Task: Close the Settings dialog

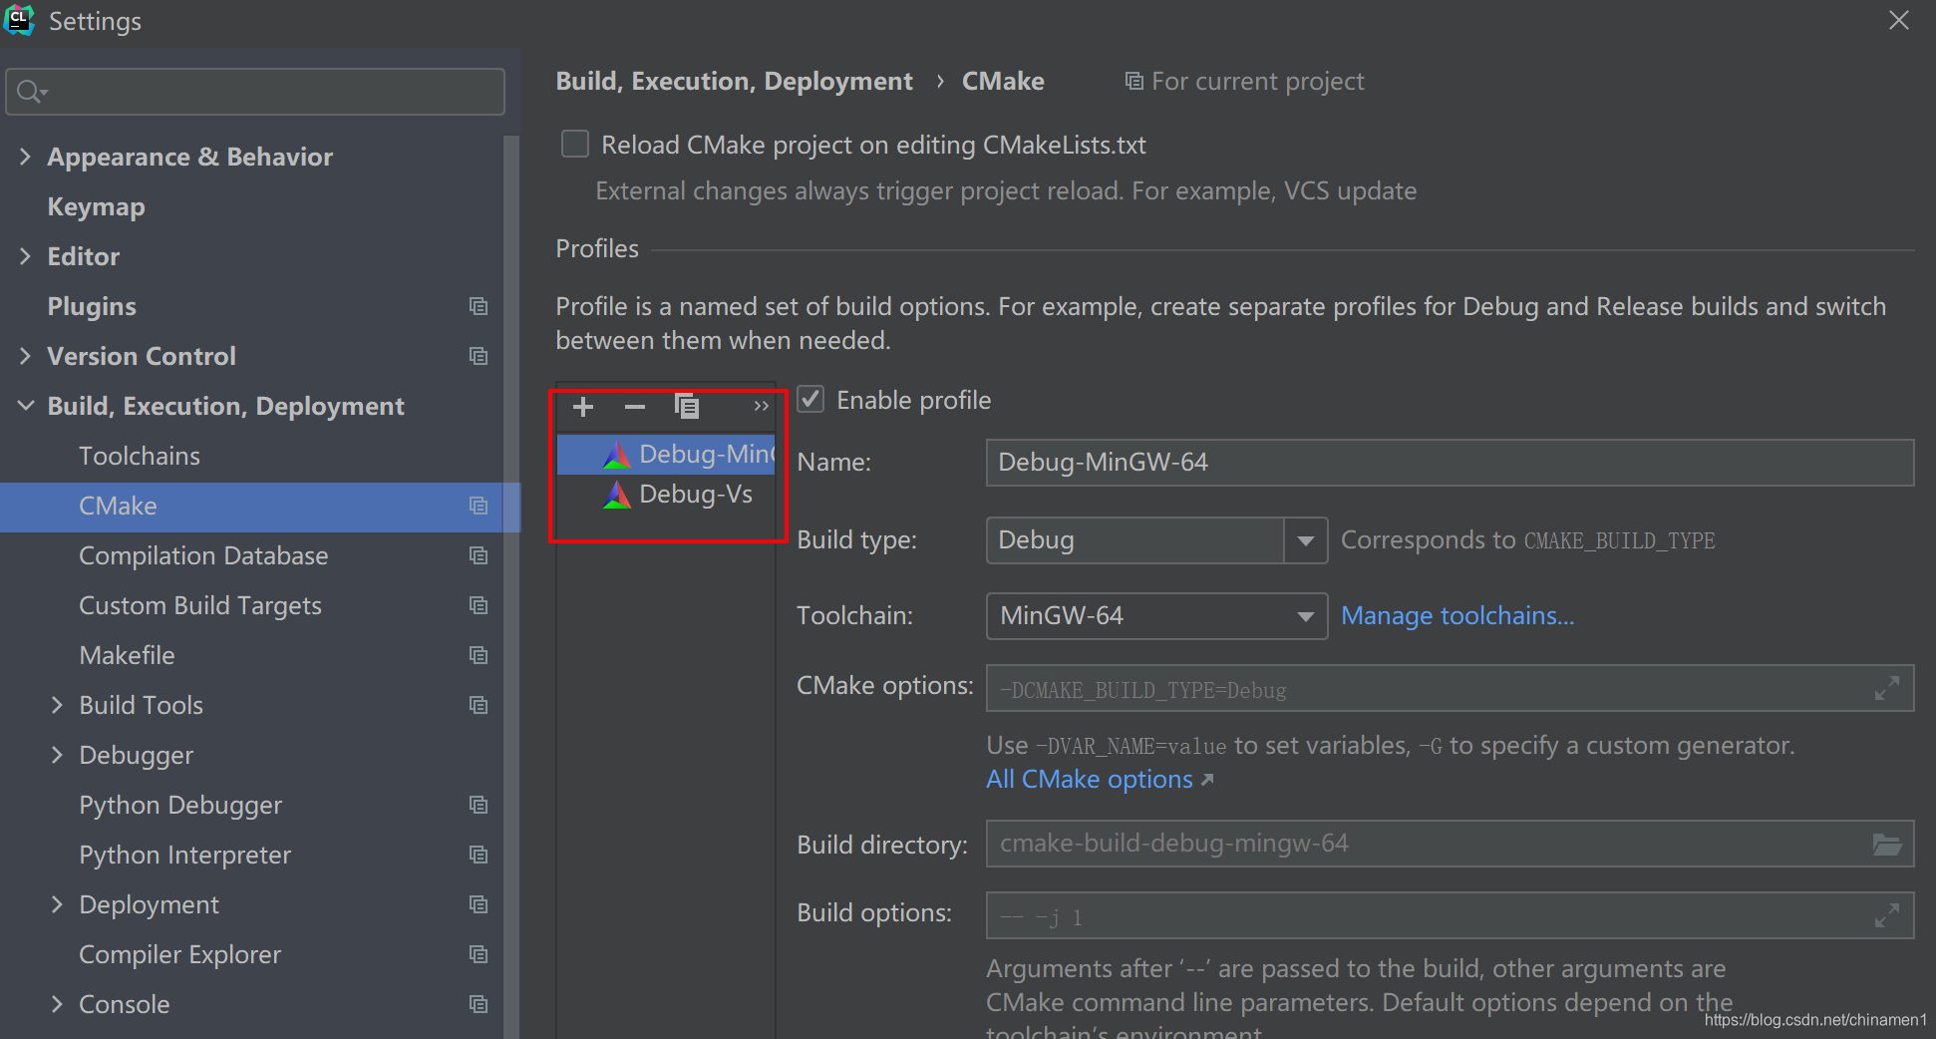Action: [x=1899, y=20]
